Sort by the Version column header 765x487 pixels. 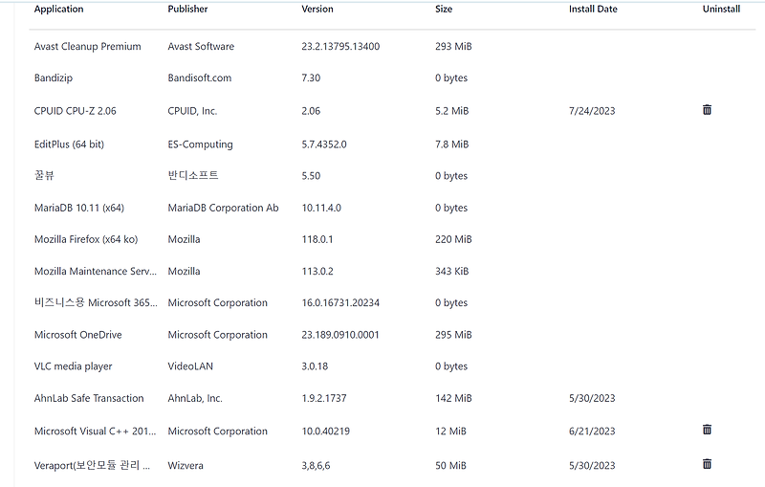click(x=317, y=9)
